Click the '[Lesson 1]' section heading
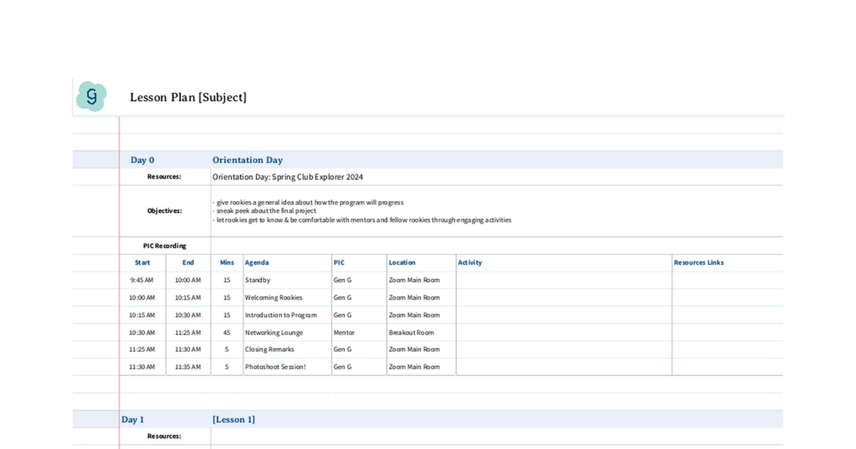Image resolution: width=856 pixels, height=449 pixels. point(234,420)
